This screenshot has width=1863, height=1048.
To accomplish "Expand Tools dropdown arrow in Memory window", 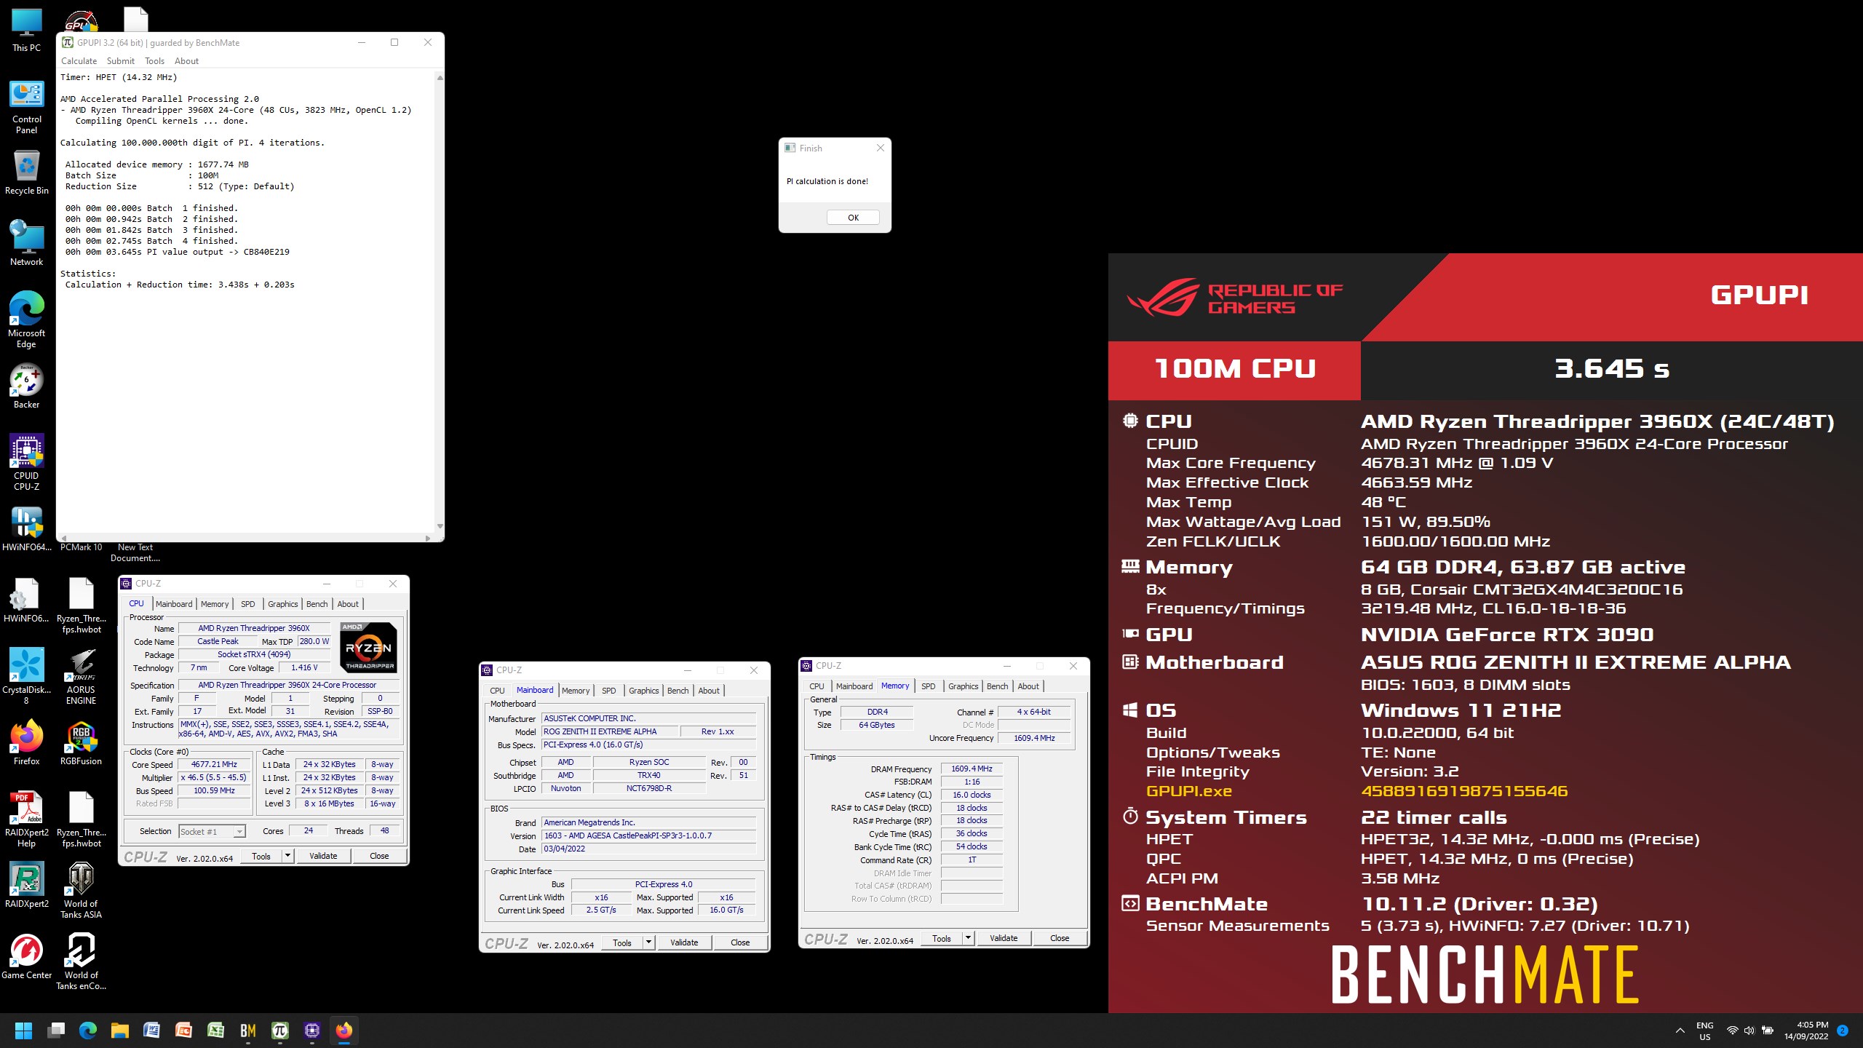I will point(968,938).
